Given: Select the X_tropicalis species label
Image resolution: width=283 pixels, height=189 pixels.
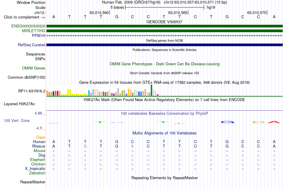Looking at the screenshot, I should coord(35,169).
